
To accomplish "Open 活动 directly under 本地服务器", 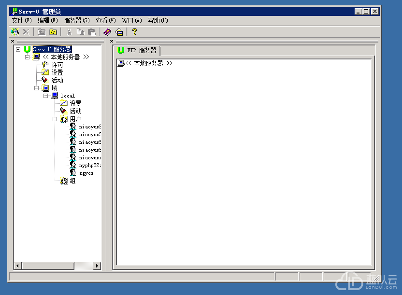I will (x=57, y=80).
